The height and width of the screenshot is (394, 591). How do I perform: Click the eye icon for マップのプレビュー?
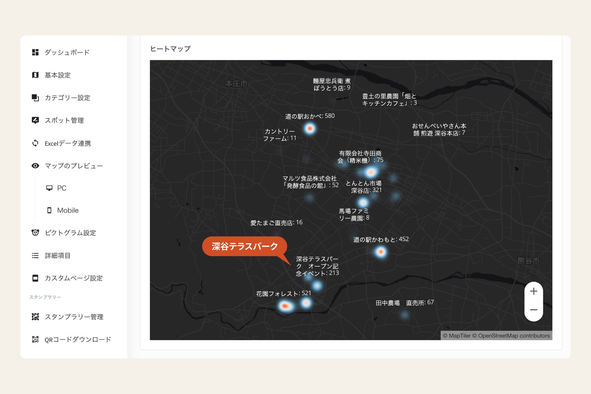tap(35, 166)
